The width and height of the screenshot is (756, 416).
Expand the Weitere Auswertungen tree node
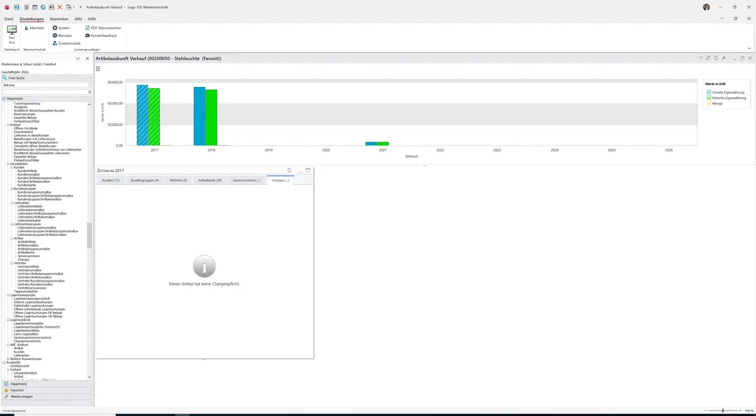pyautogui.click(x=8, y=359)
